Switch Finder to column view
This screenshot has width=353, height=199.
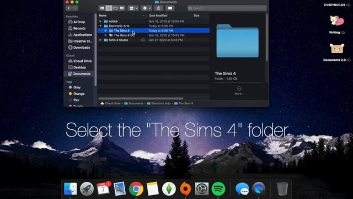[115, 8]
